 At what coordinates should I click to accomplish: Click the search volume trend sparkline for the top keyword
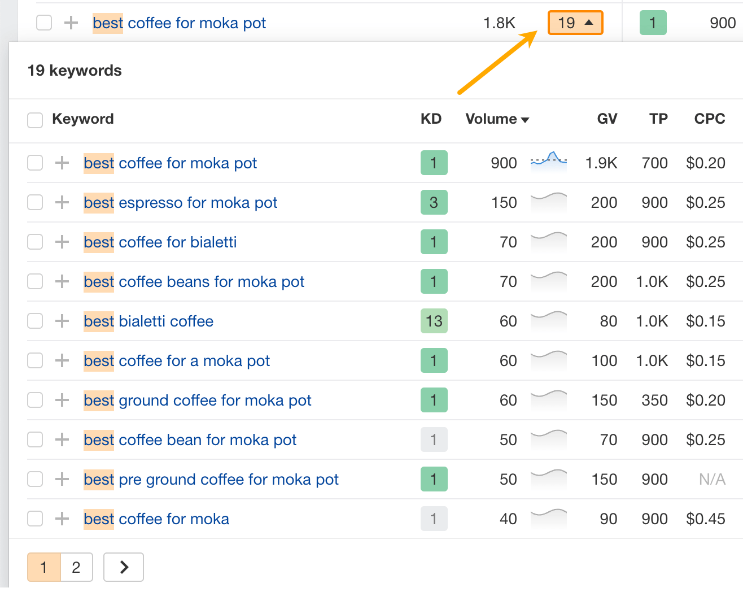(548, 163)
